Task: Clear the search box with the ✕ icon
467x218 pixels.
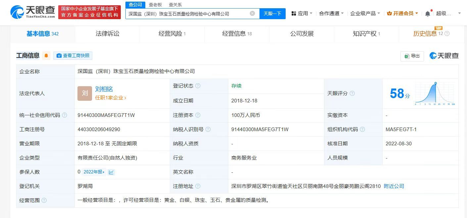Action: coord(253,14)
